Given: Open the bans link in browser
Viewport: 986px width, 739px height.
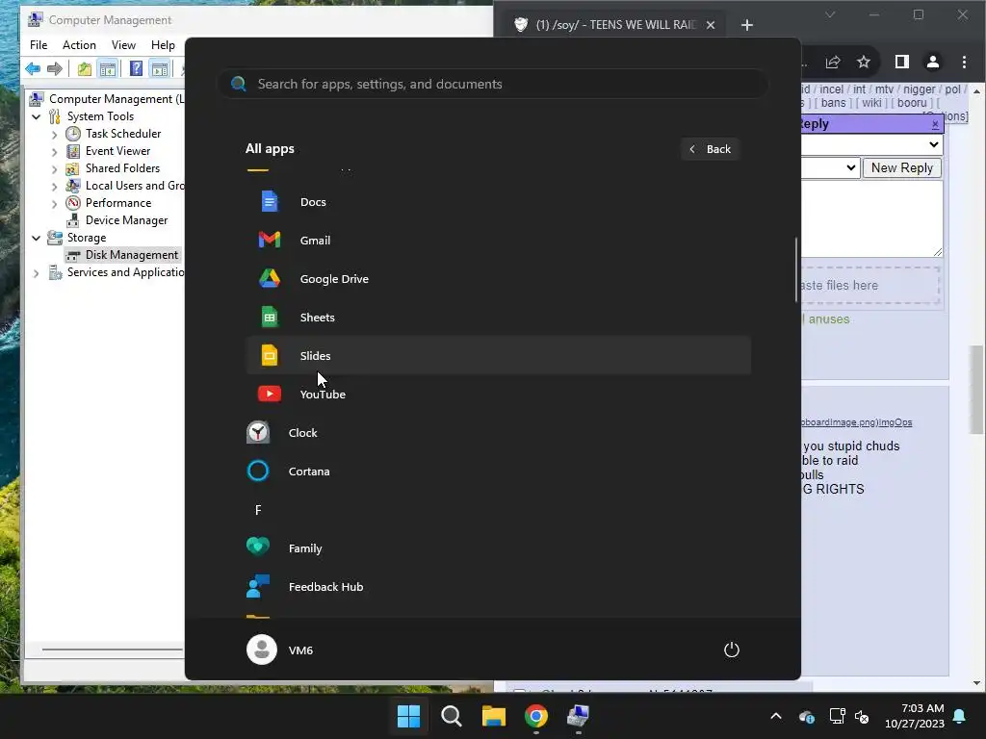Looking at the screenshot, I should 833,102.
